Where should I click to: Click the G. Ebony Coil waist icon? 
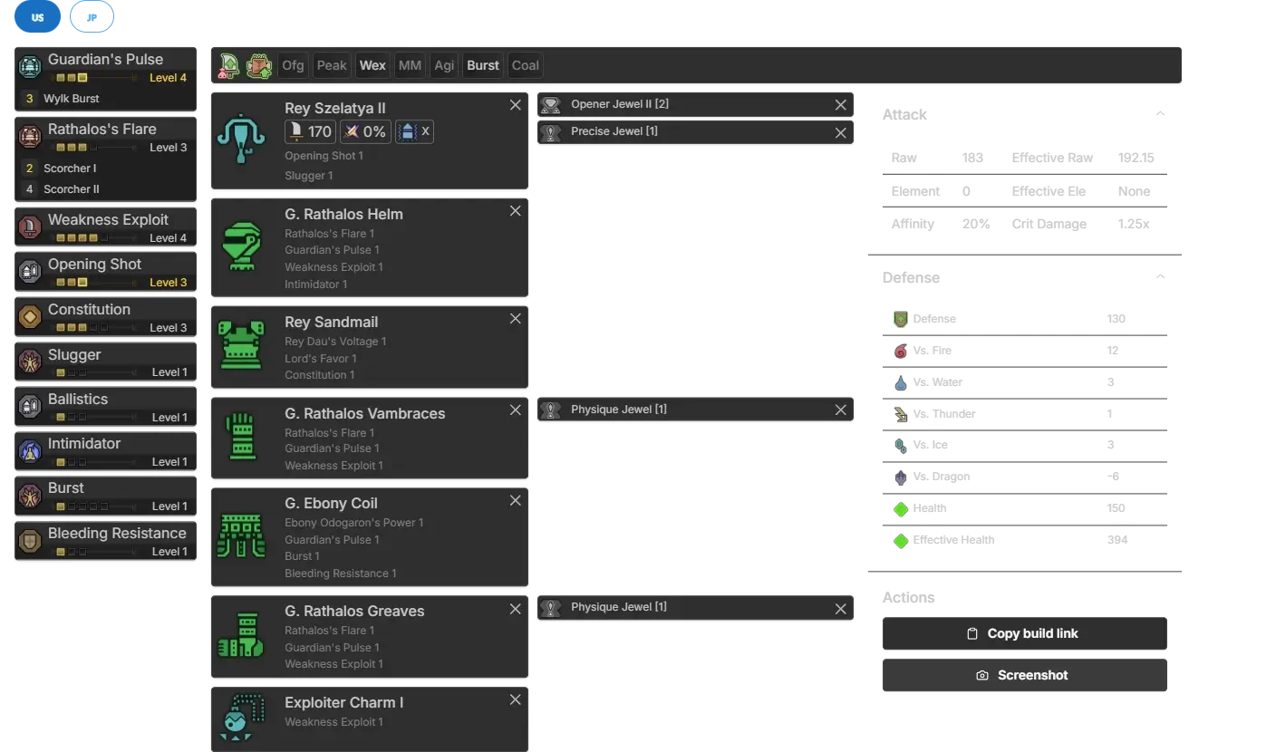241,536
